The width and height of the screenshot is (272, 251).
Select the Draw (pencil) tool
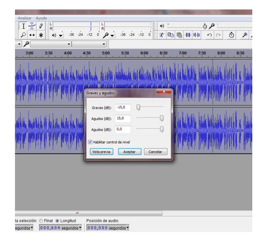pyautogui.click(x=41, y=26)
